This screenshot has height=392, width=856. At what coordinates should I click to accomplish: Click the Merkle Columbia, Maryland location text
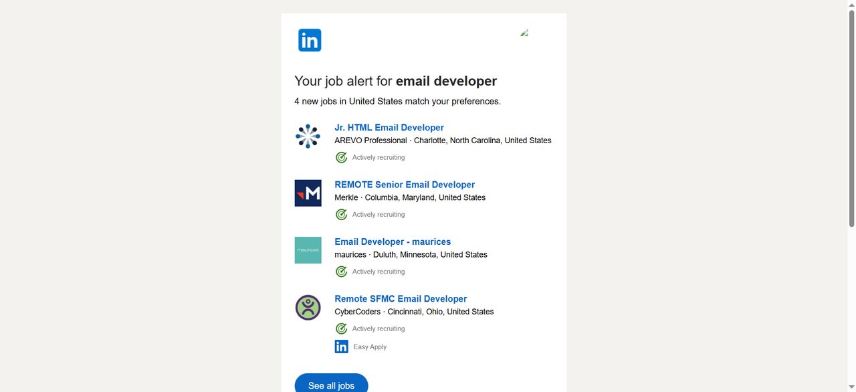point(410,197)
